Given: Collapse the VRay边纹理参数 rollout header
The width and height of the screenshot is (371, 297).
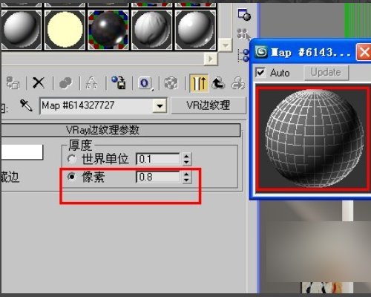Looking at the screenshot, I should point(120,130).
